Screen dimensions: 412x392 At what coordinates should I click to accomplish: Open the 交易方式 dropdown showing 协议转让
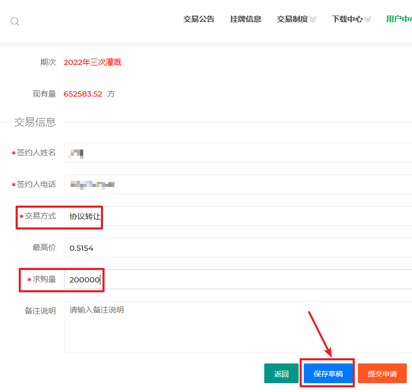(x=237, y=216)
